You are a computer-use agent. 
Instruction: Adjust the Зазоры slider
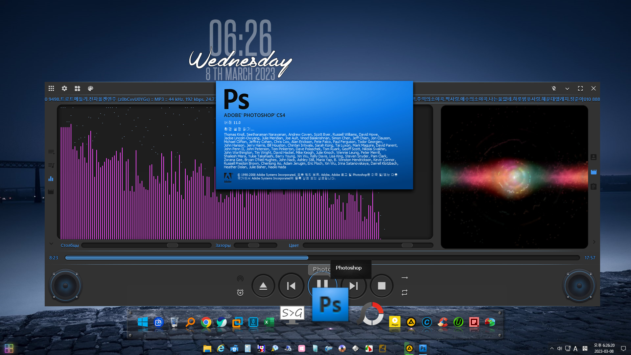(256, 245)
